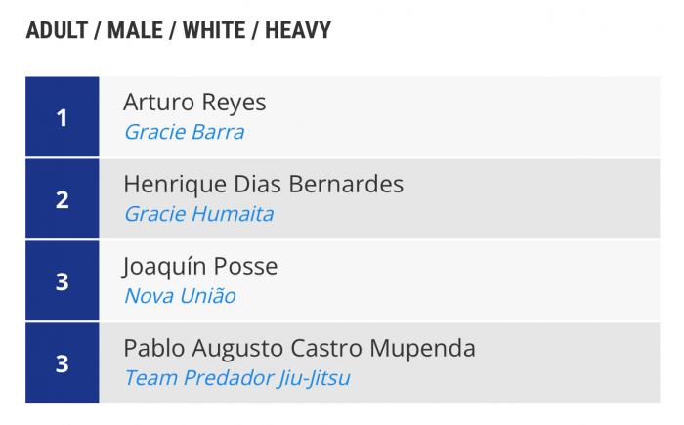Click the word MALE in heading
Screen dimensions: 684x425
(135, 30)
